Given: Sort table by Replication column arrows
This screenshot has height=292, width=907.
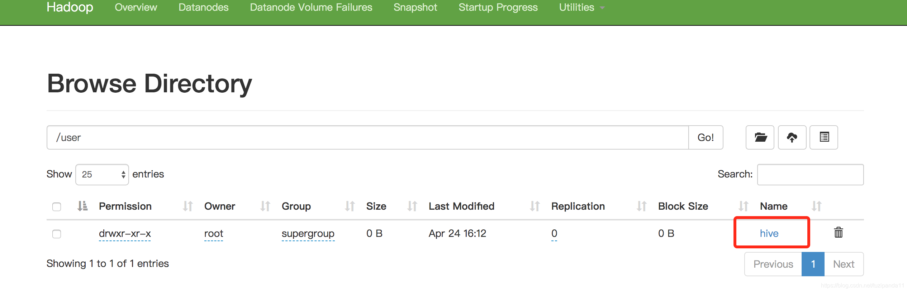Looking at the screenshot, I should [x=642, y=206].
